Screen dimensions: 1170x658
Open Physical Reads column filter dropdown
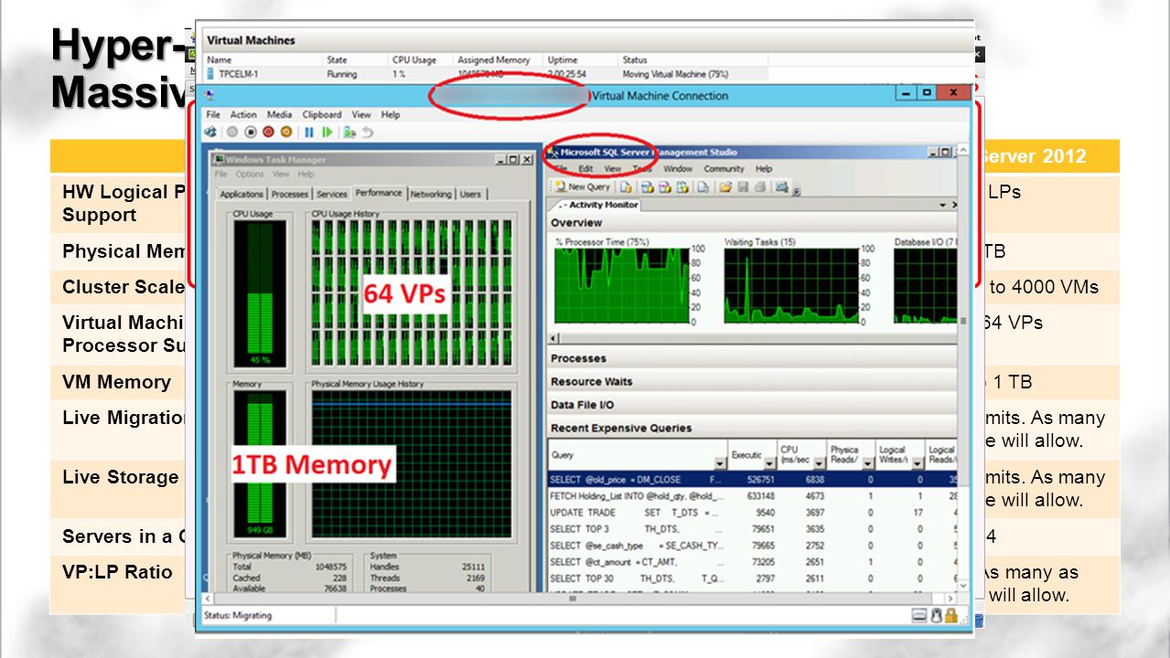(867, 464)
